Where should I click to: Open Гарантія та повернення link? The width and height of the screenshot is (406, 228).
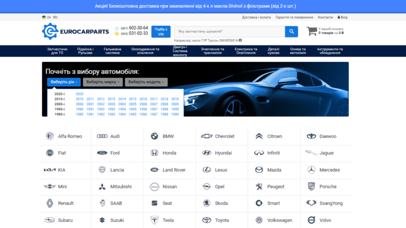pos(294,18)
